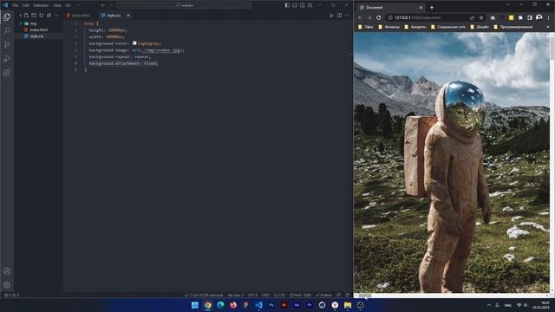Click the VS Code command center search
555x312 pixels.
(x=185, y=5)
